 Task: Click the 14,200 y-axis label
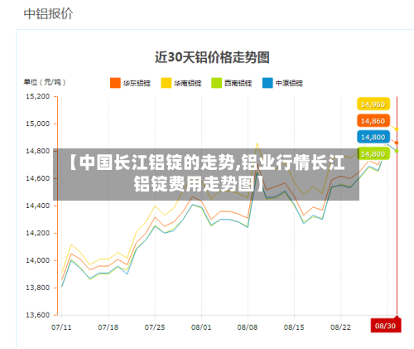click(38, 233)
